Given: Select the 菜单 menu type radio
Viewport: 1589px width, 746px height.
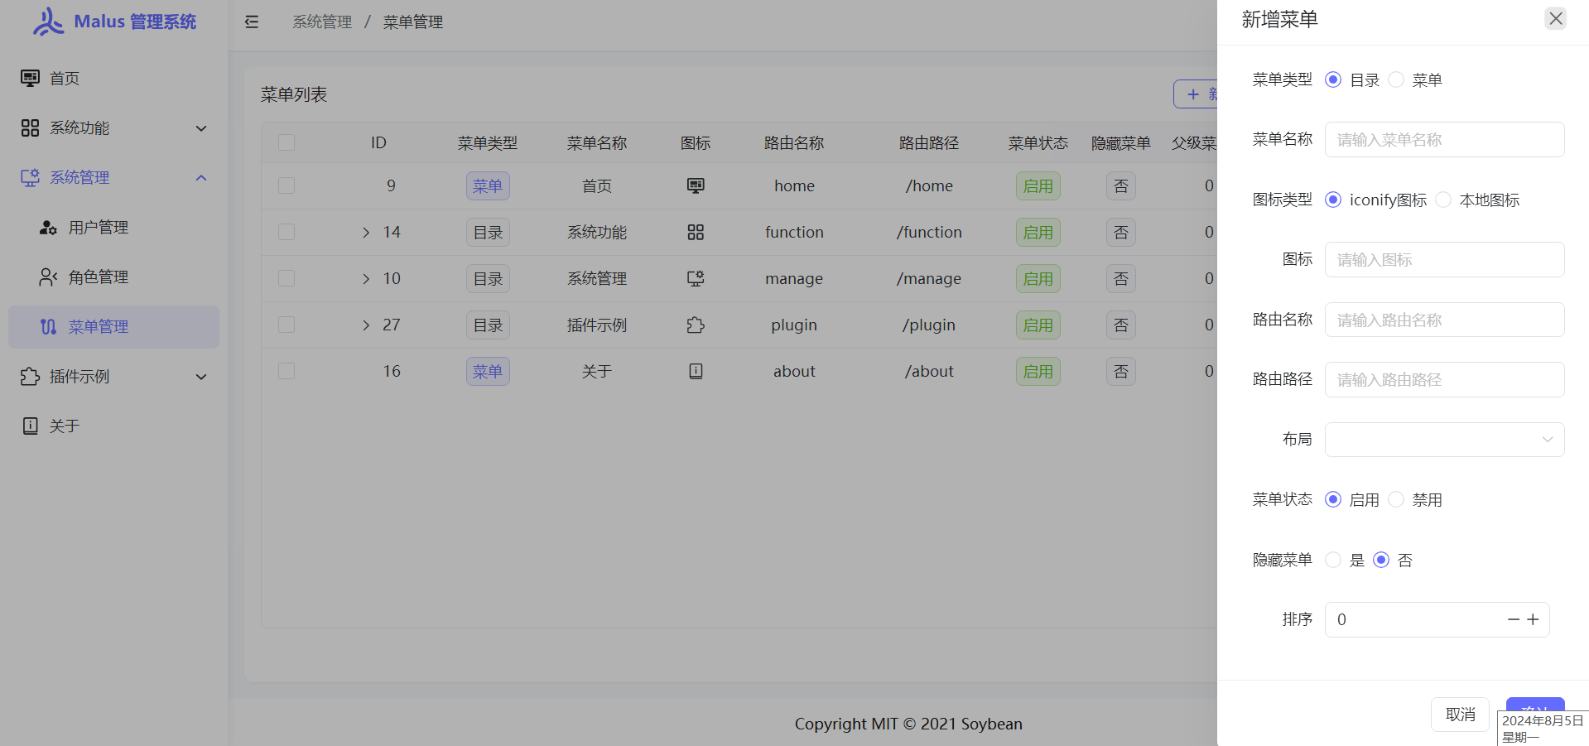Looking at the screenshot, I should [1396, 79].
